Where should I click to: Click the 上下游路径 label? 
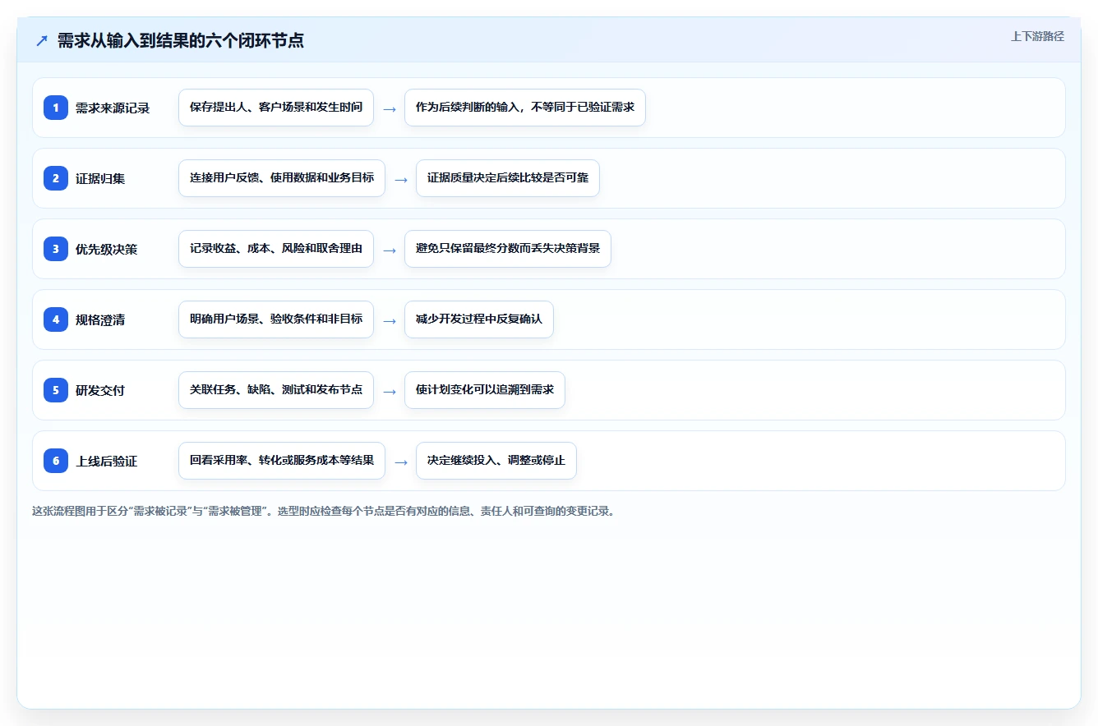1037,36
